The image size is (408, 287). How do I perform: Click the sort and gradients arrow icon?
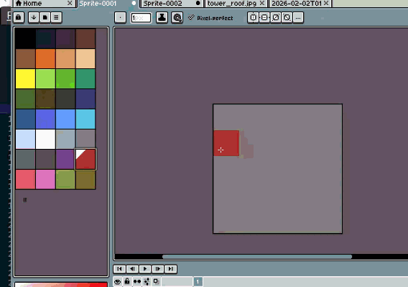point(34,17)
